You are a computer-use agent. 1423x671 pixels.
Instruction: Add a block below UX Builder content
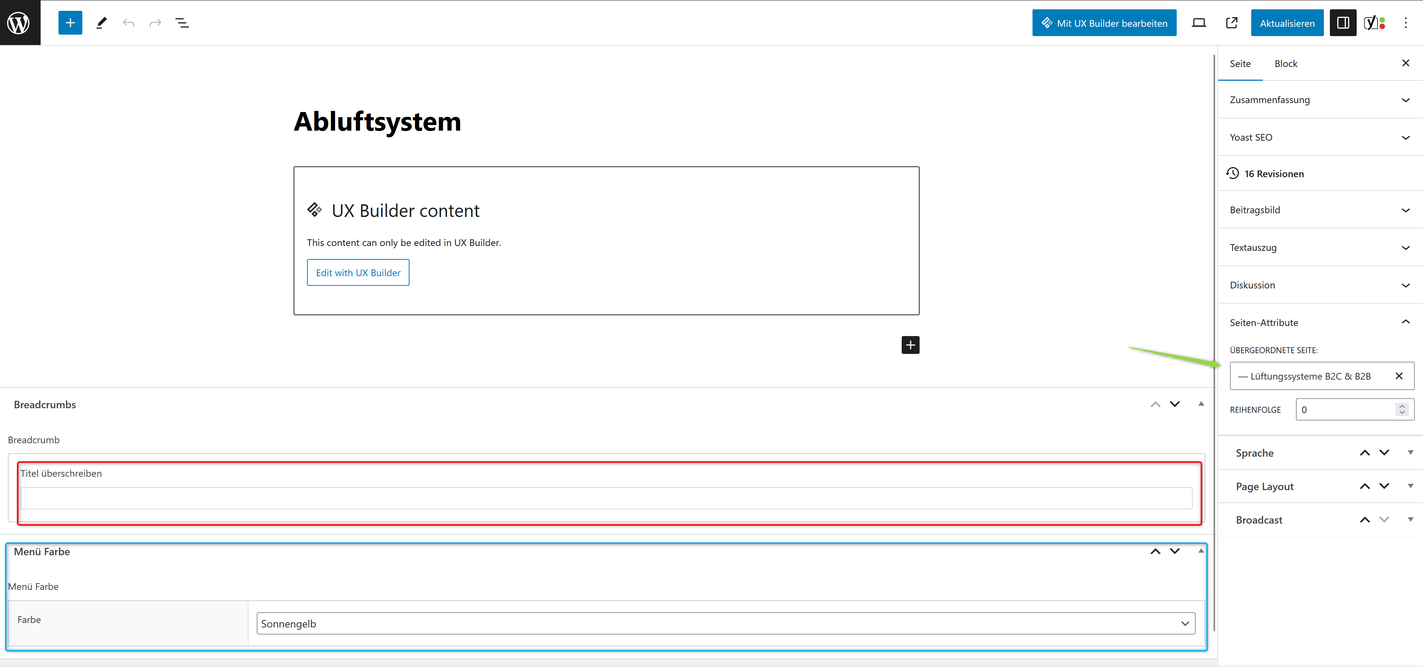pos(910,345)
